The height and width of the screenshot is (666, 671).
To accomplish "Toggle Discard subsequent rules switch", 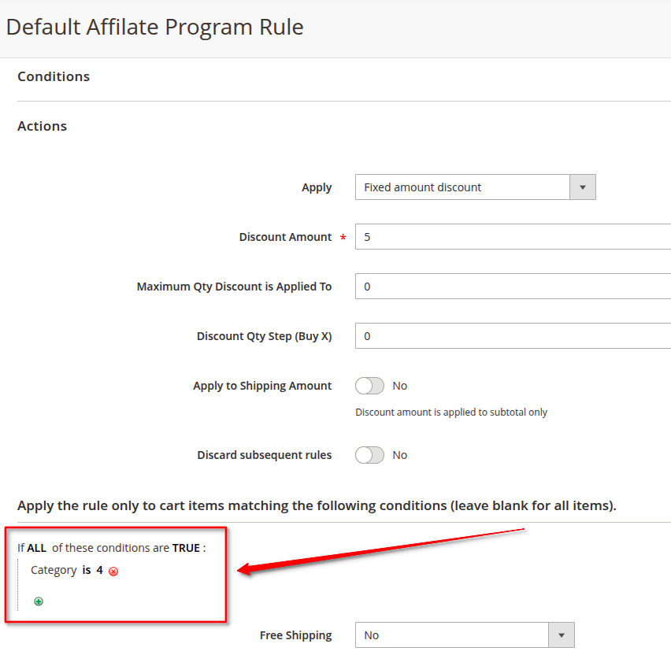I will click(369, 455).
